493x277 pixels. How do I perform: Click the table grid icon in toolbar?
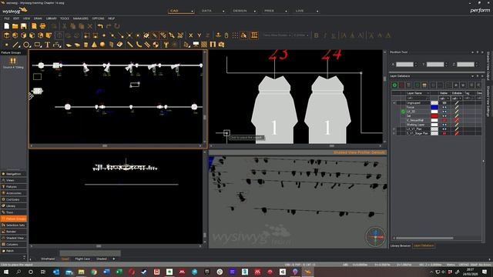254,35
